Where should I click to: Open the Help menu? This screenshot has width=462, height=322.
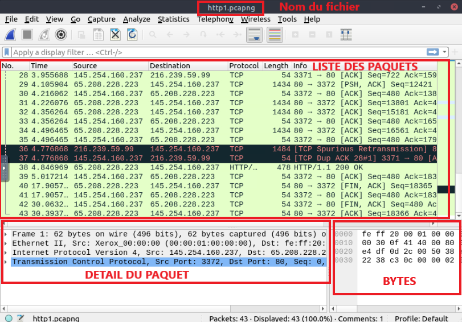coord(312,19)
